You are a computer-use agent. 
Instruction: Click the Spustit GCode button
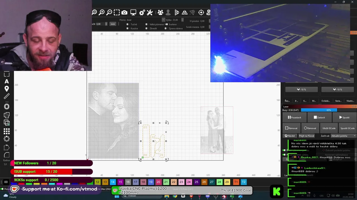pos(347,128)
